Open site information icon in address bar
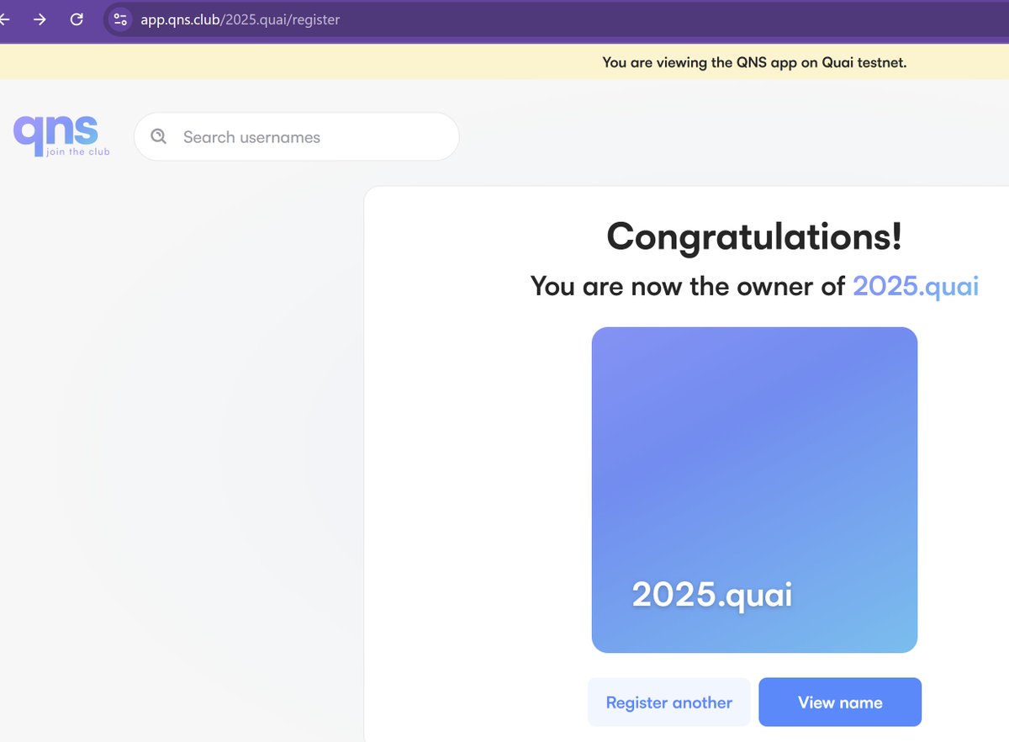 (x=120, y=19)
